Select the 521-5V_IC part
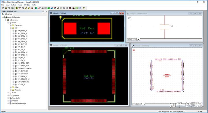208x113 pixels. point(21,84)
